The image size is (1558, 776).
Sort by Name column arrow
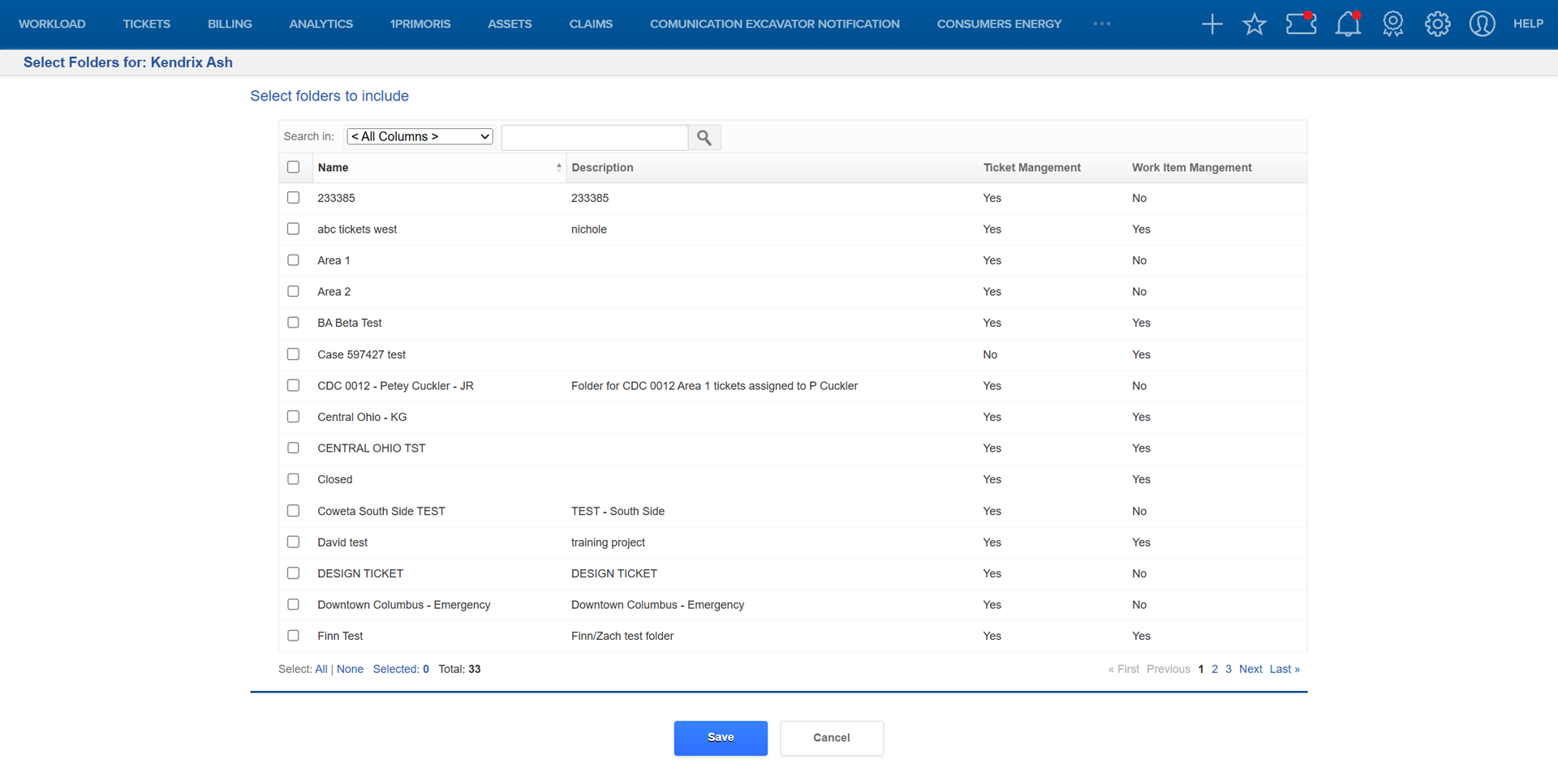(558, 168)
